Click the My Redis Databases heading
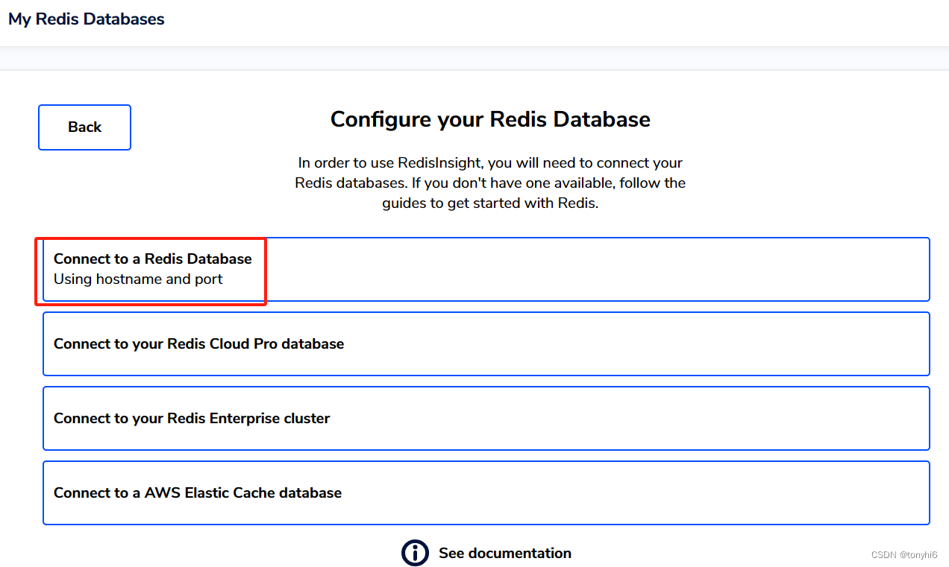 pos(87,19)
